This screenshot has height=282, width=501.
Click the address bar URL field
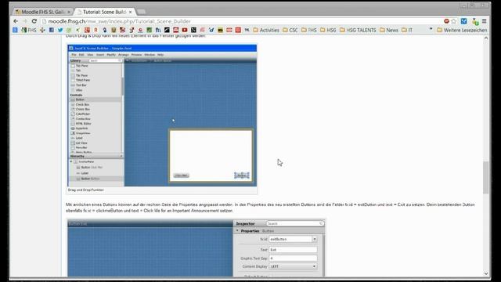(241, 21)
